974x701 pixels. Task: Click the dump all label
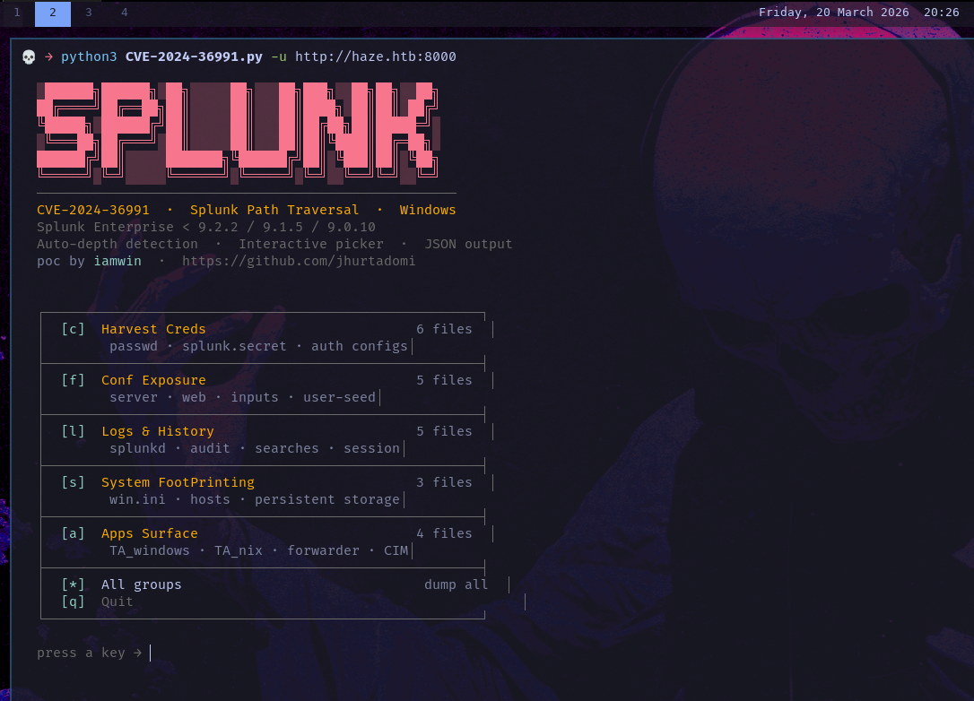pos(456,584)
